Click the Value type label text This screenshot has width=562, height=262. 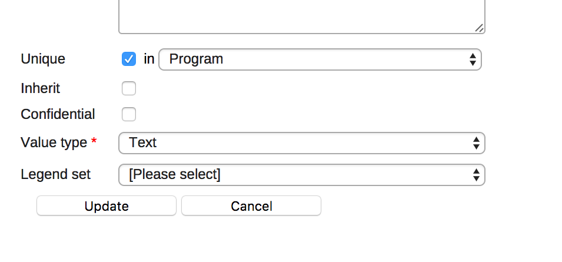tap(54, 142)
